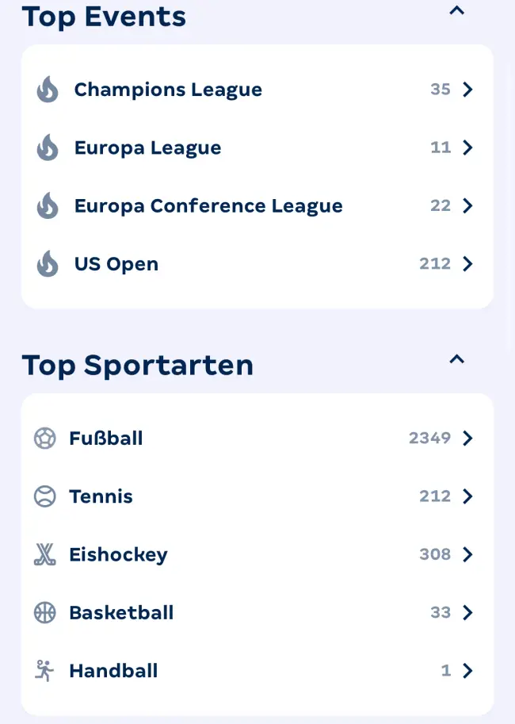Go to the Eishockey sport category
Viewport: 515px width, 724px height.
118,554
